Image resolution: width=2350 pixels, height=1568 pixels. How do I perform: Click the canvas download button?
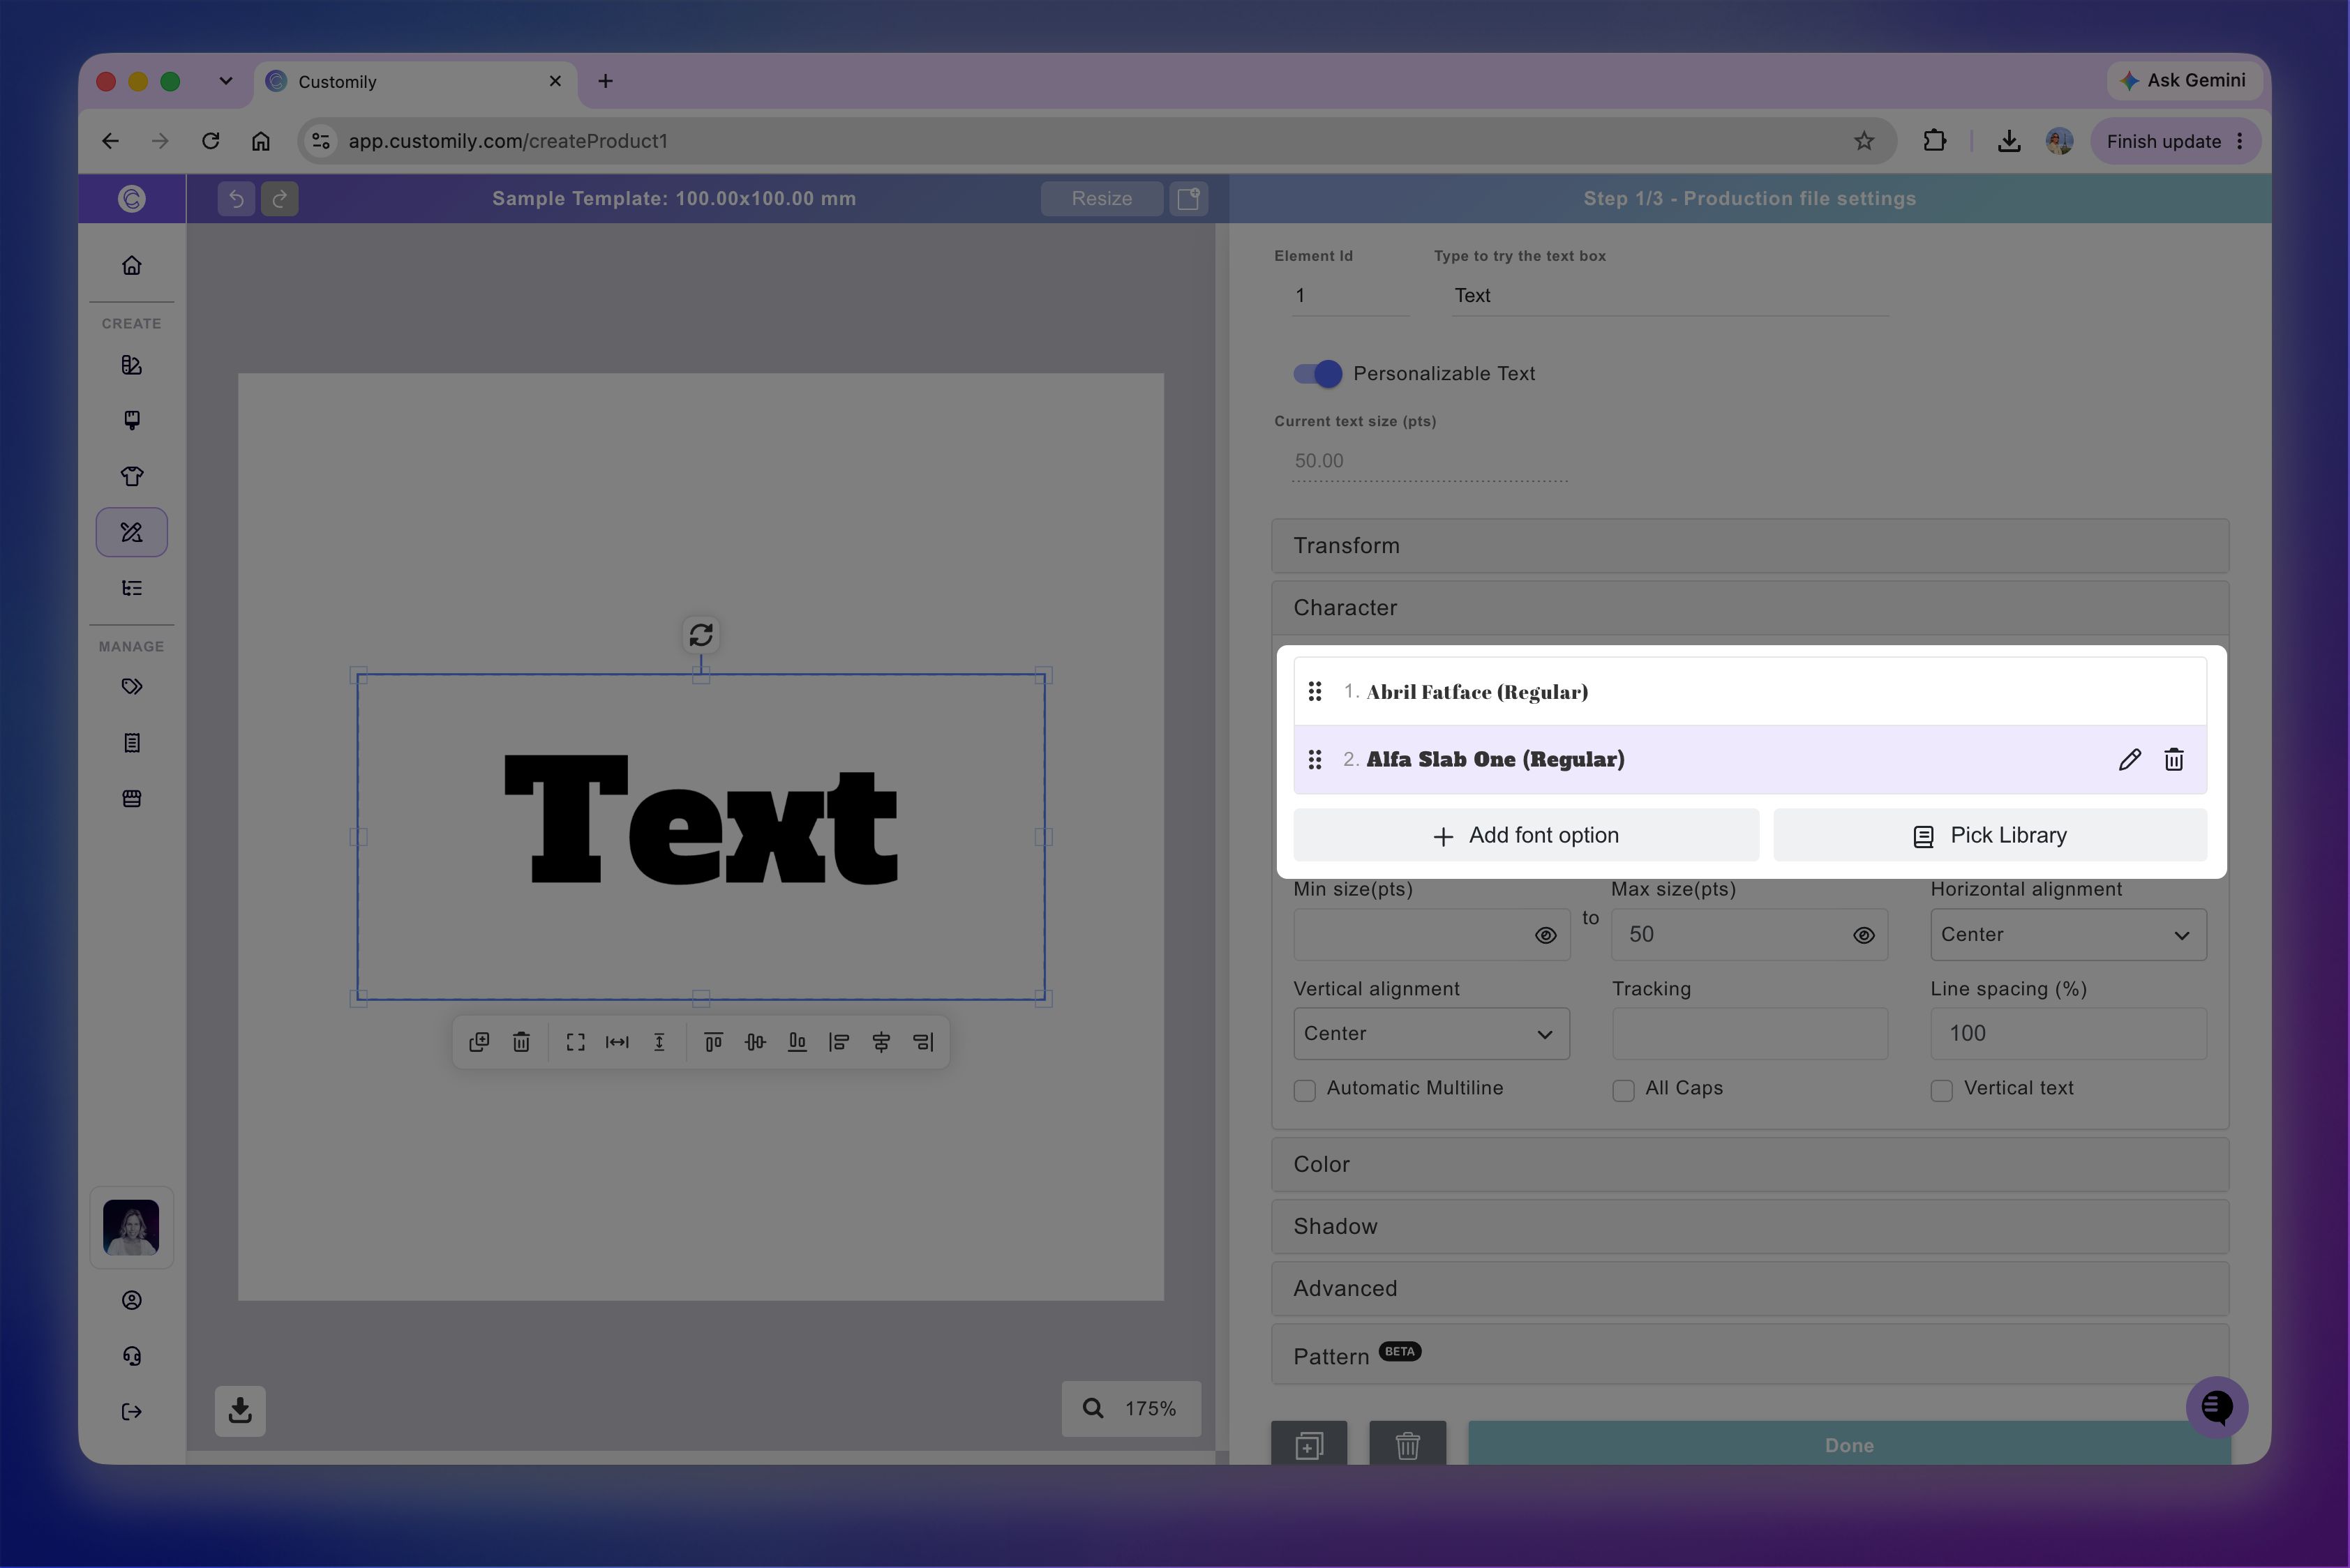pos(240,1410)
